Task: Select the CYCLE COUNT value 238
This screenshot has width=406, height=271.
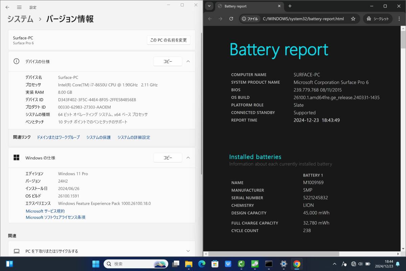Action: coord(307,230)
